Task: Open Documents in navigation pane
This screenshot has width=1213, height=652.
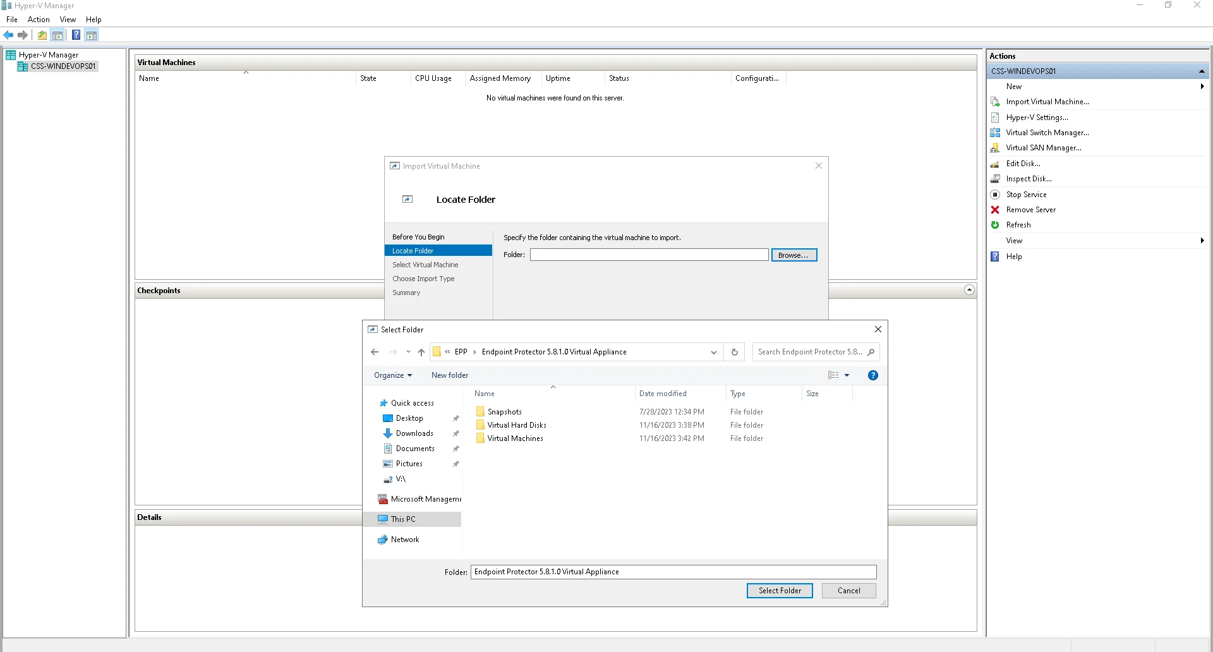Action: (415, 449)
